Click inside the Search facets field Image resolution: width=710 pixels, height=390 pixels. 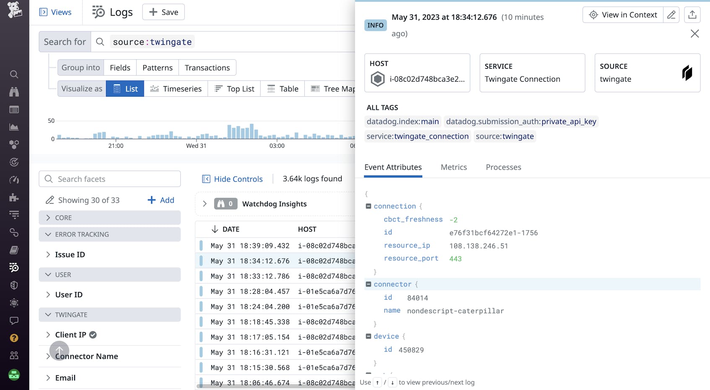tap(110, 179)
